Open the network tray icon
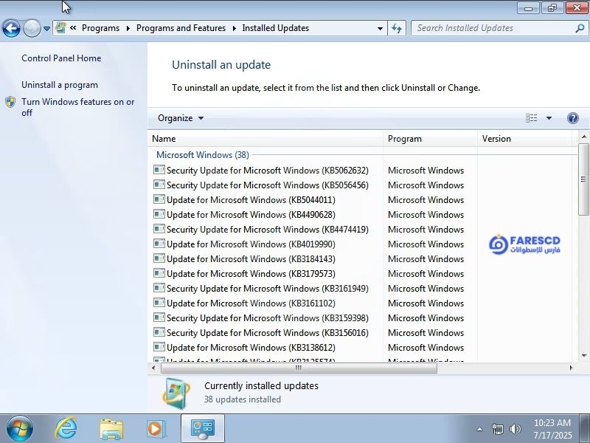 (x=497, y=429)
